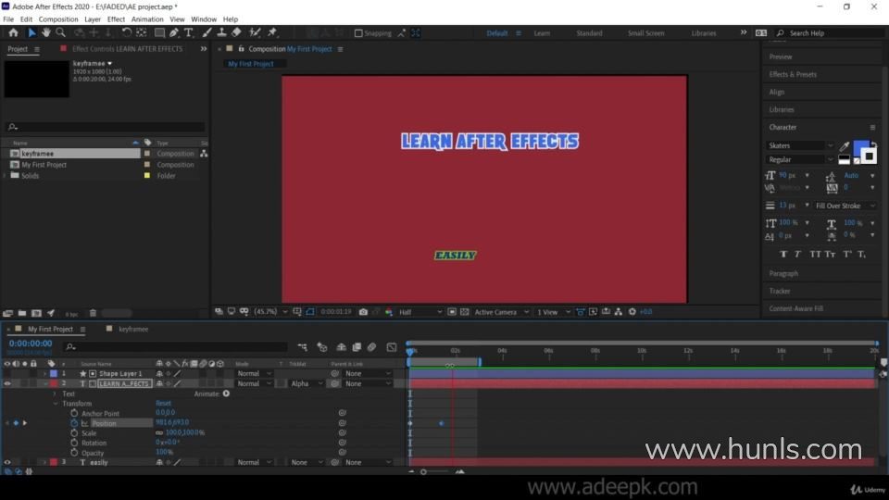Click the timeline search field
This screenshot has width=889, height=500.
pyautogui.click(x=176, y=346)
